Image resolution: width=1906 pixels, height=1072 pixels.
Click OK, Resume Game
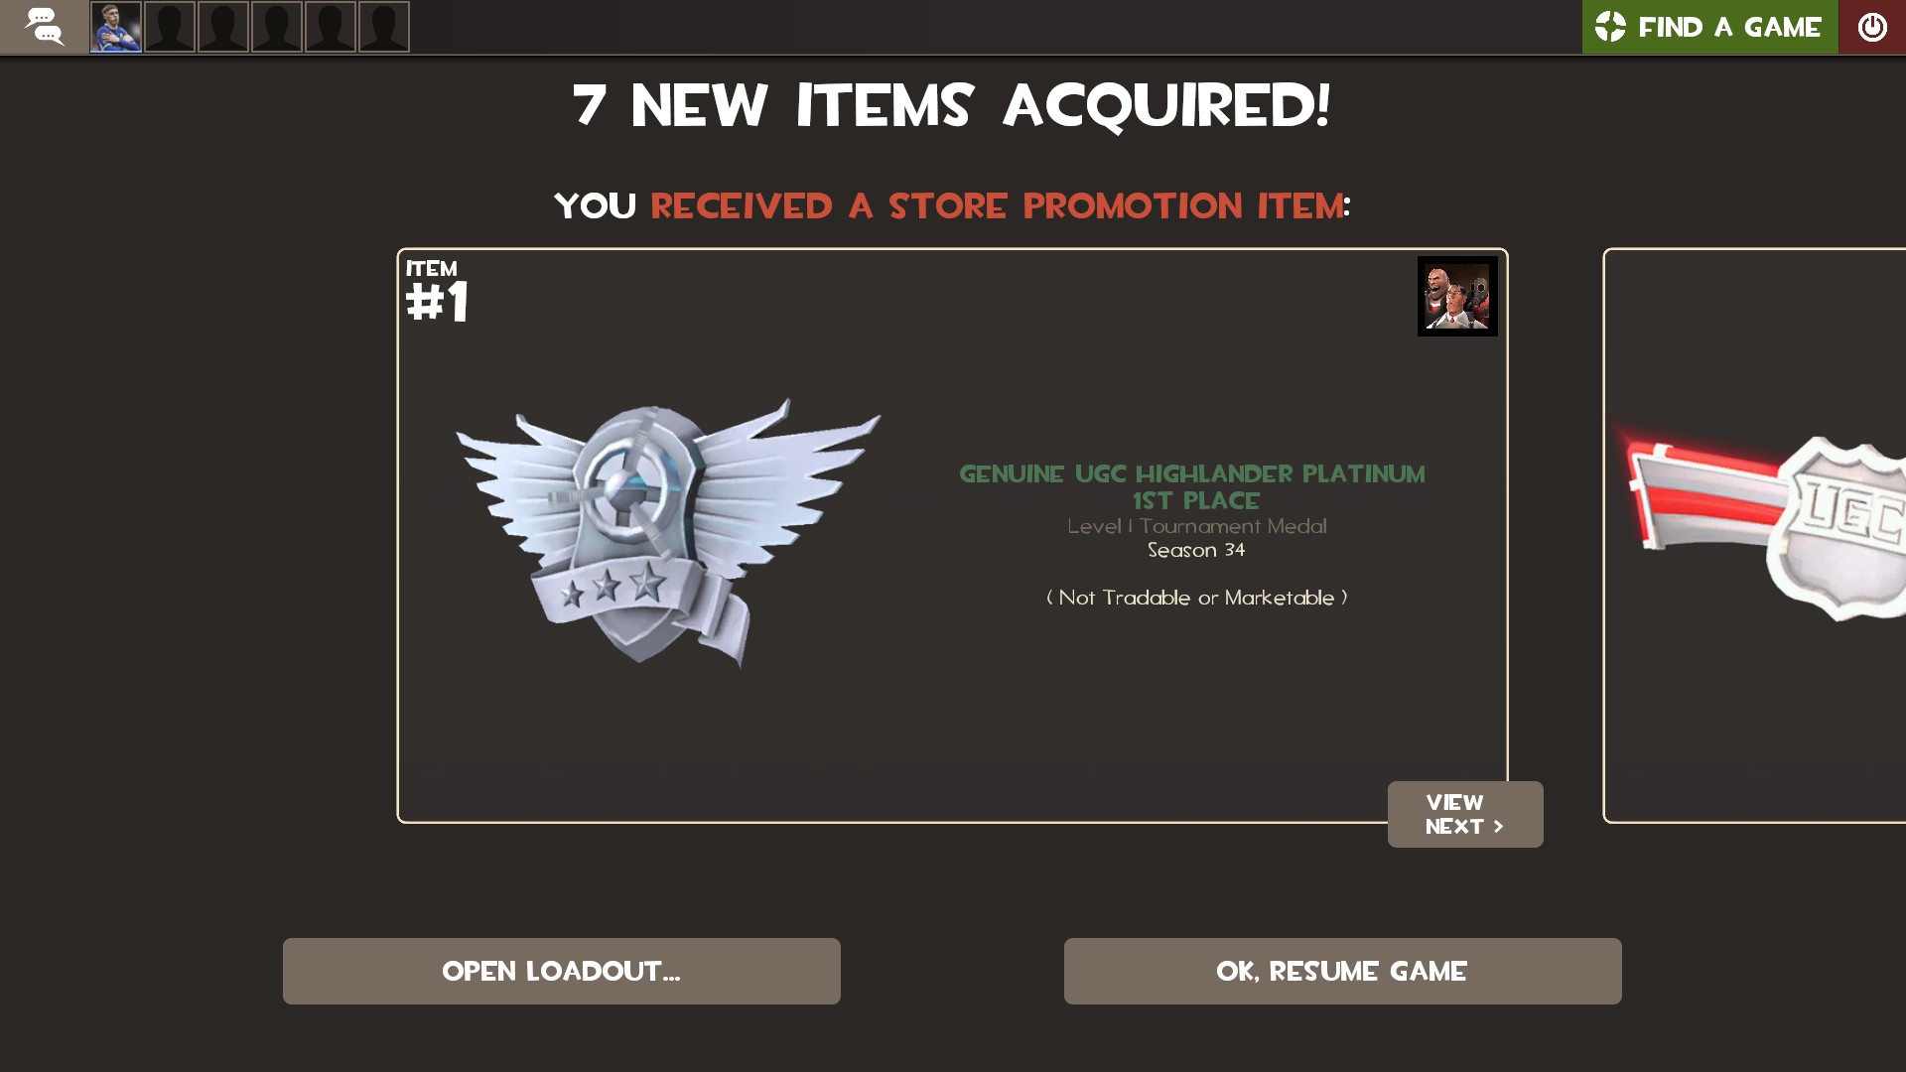pos(1343,971)
